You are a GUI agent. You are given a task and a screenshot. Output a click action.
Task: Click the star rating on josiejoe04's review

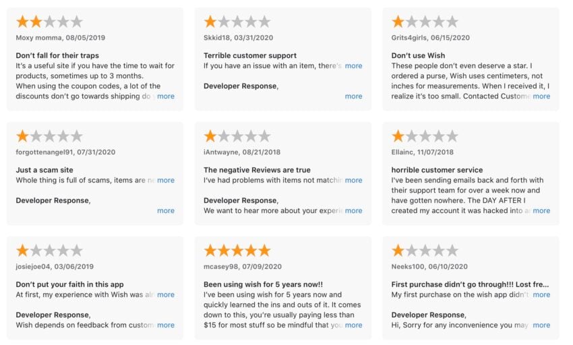49,251
